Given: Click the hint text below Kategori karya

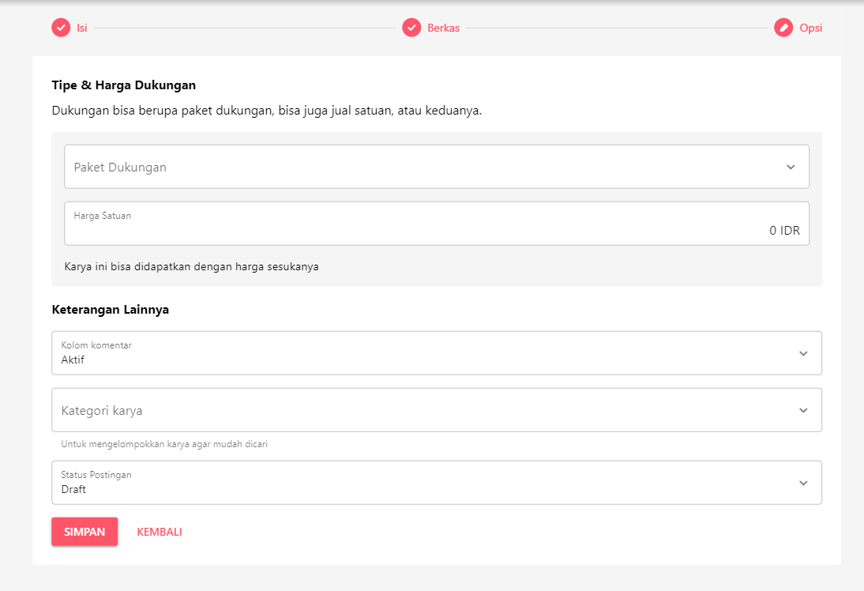Looking at the screenshot, I should pyautogui.click(x=164, y=444).
